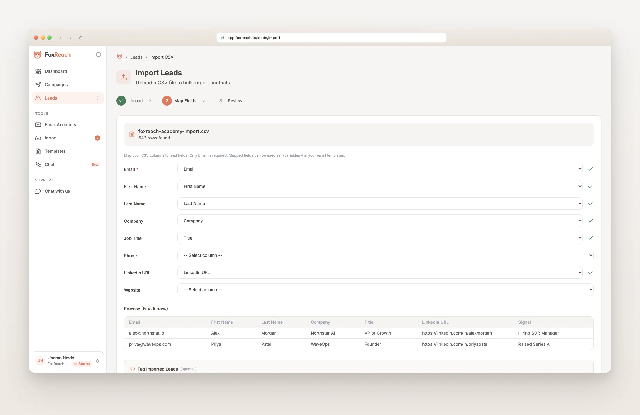Open Chat with us support
Viewport: 640px width, 415px height.
tap(57, 191)
